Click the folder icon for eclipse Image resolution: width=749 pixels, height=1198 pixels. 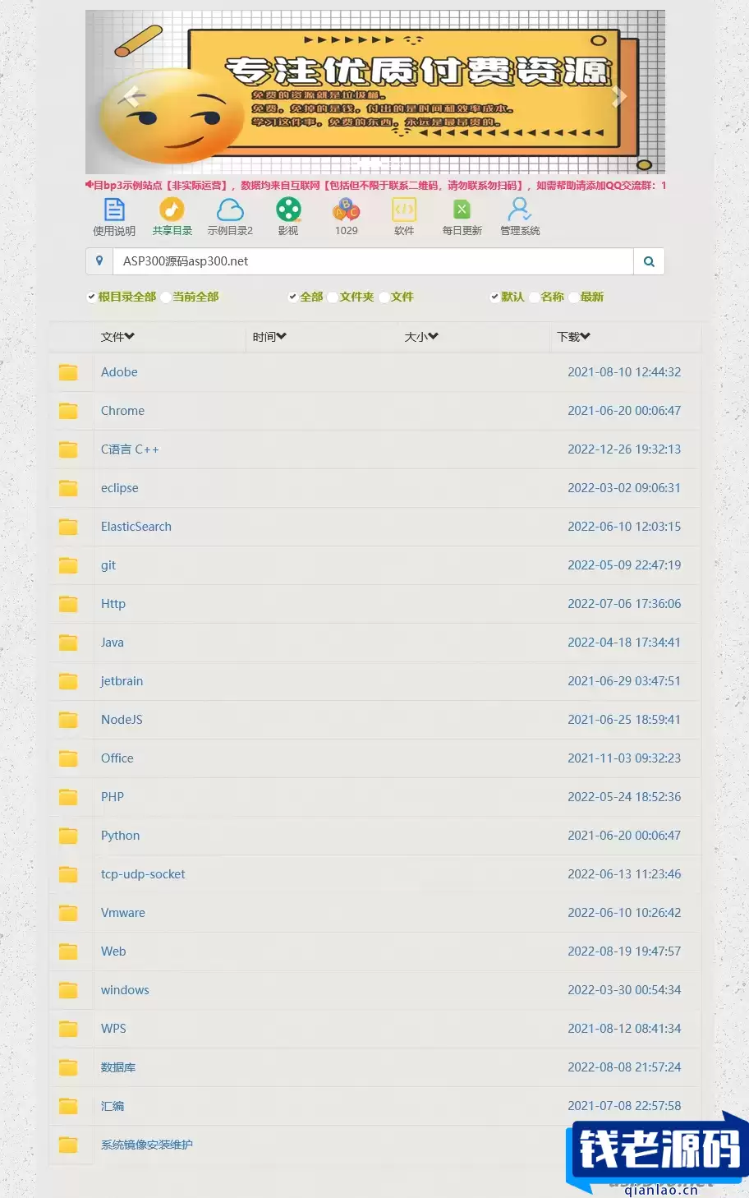[x=68, y=488]
